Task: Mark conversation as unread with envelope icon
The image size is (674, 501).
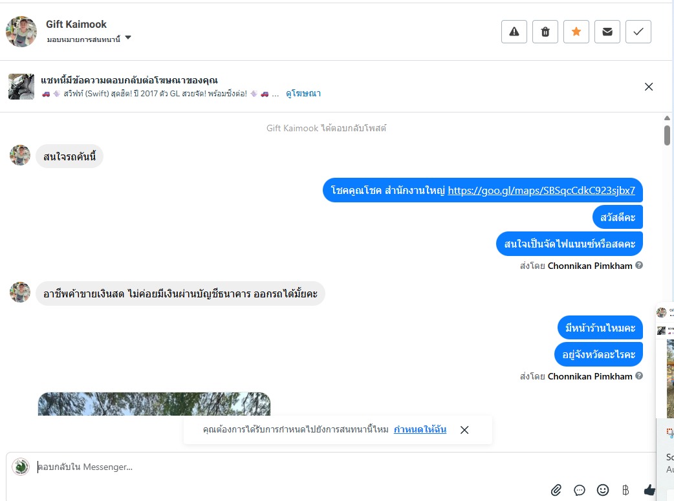Action: click(x=607, y=32)
